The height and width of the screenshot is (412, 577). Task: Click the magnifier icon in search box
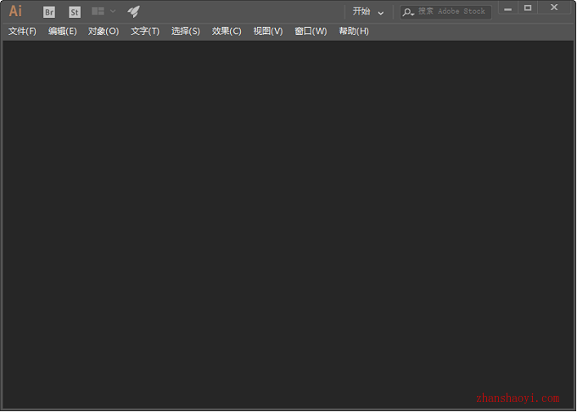(x=408, y=12)
